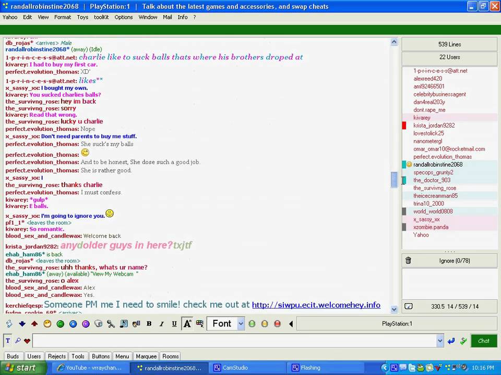The image size is (501, 375).
Task: Click the Ignore (0/78) button
Action: [449, 261]
